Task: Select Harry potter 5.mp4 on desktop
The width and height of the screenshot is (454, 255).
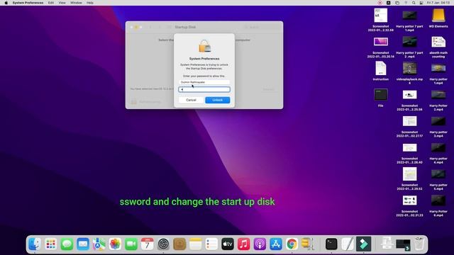Action: point(438,178)
